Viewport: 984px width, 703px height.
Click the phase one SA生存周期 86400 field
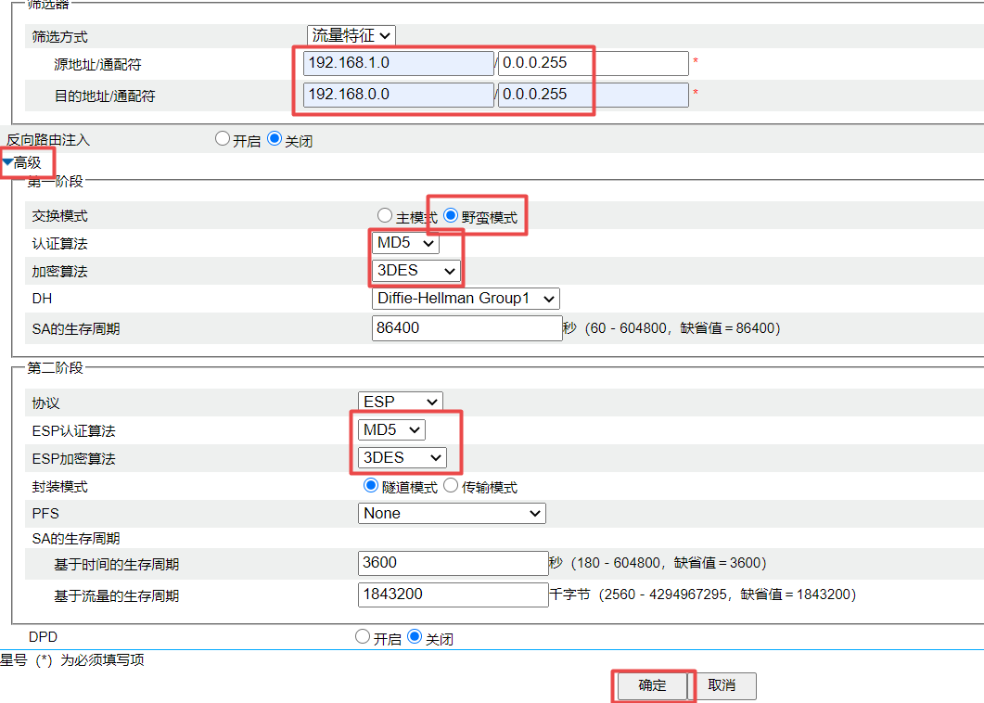pos(466,328)
